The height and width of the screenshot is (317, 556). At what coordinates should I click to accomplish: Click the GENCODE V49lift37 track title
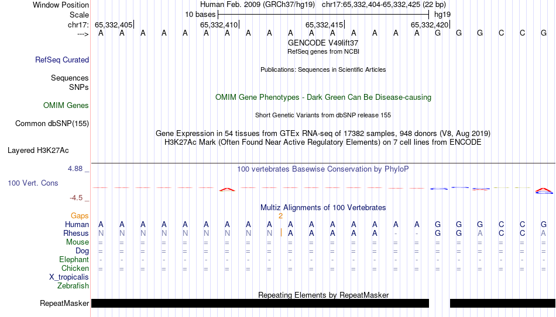(x=323, y=43)
